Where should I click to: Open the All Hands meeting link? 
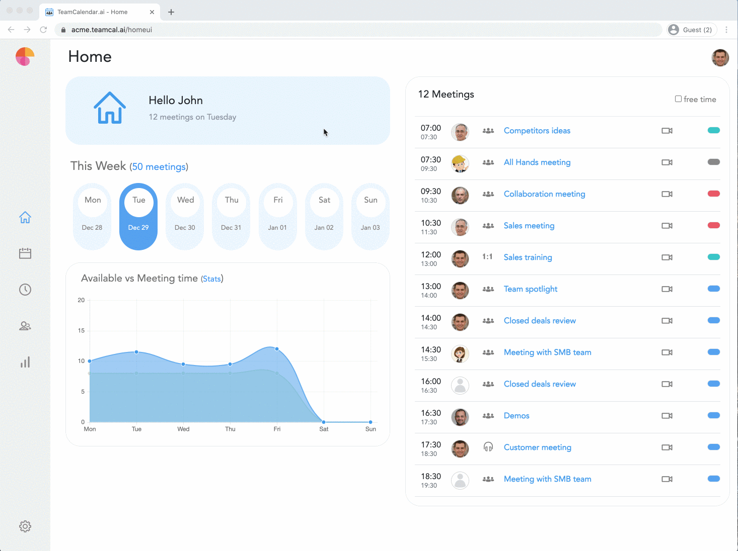pos(537,162)
